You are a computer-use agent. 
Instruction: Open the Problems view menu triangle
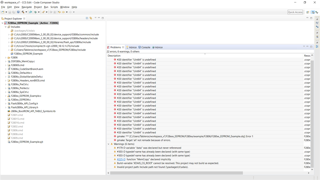coord(304,46)
